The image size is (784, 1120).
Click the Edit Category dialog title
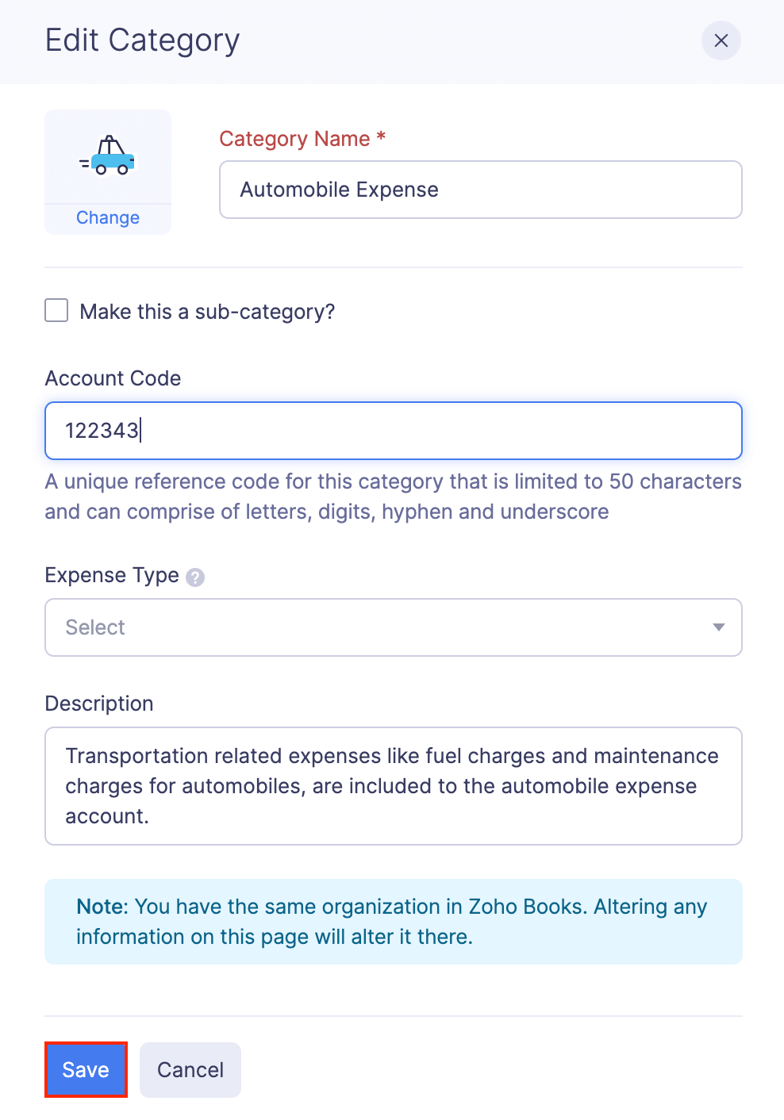pos(143,40)
